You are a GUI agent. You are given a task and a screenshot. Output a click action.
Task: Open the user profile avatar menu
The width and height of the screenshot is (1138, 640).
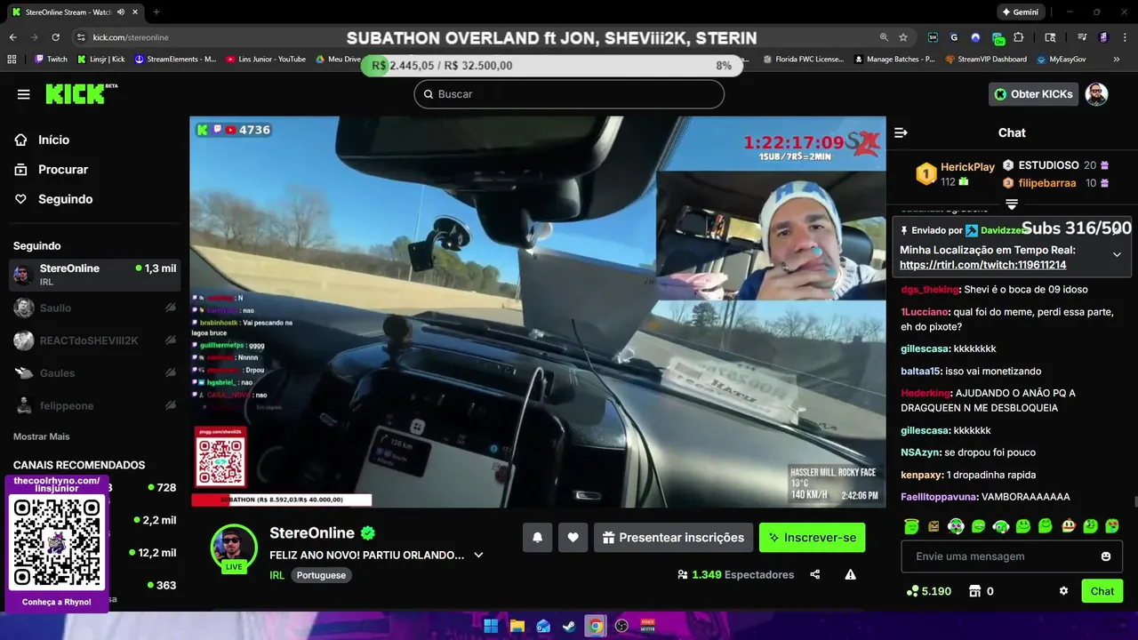click(x=1097, y=94)
